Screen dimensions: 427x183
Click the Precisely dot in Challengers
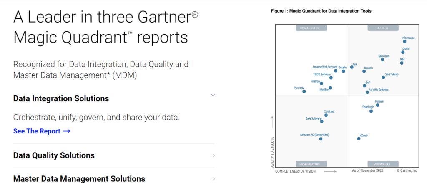click(304, 92)
